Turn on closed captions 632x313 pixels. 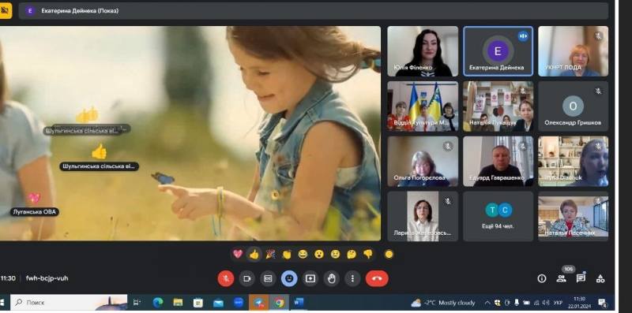point(268,278)
